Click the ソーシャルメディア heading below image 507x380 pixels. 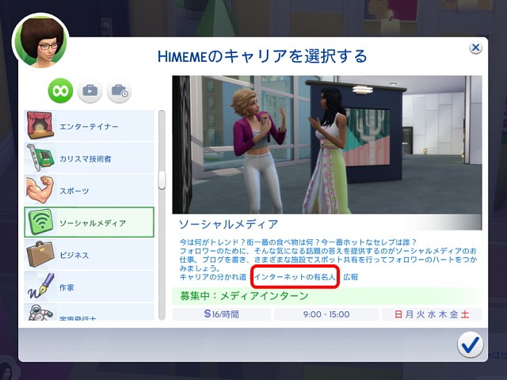tap(228, 224)
